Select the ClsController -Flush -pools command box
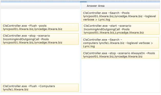This screenshot has width=161, height=95. (x=40, y=27)
